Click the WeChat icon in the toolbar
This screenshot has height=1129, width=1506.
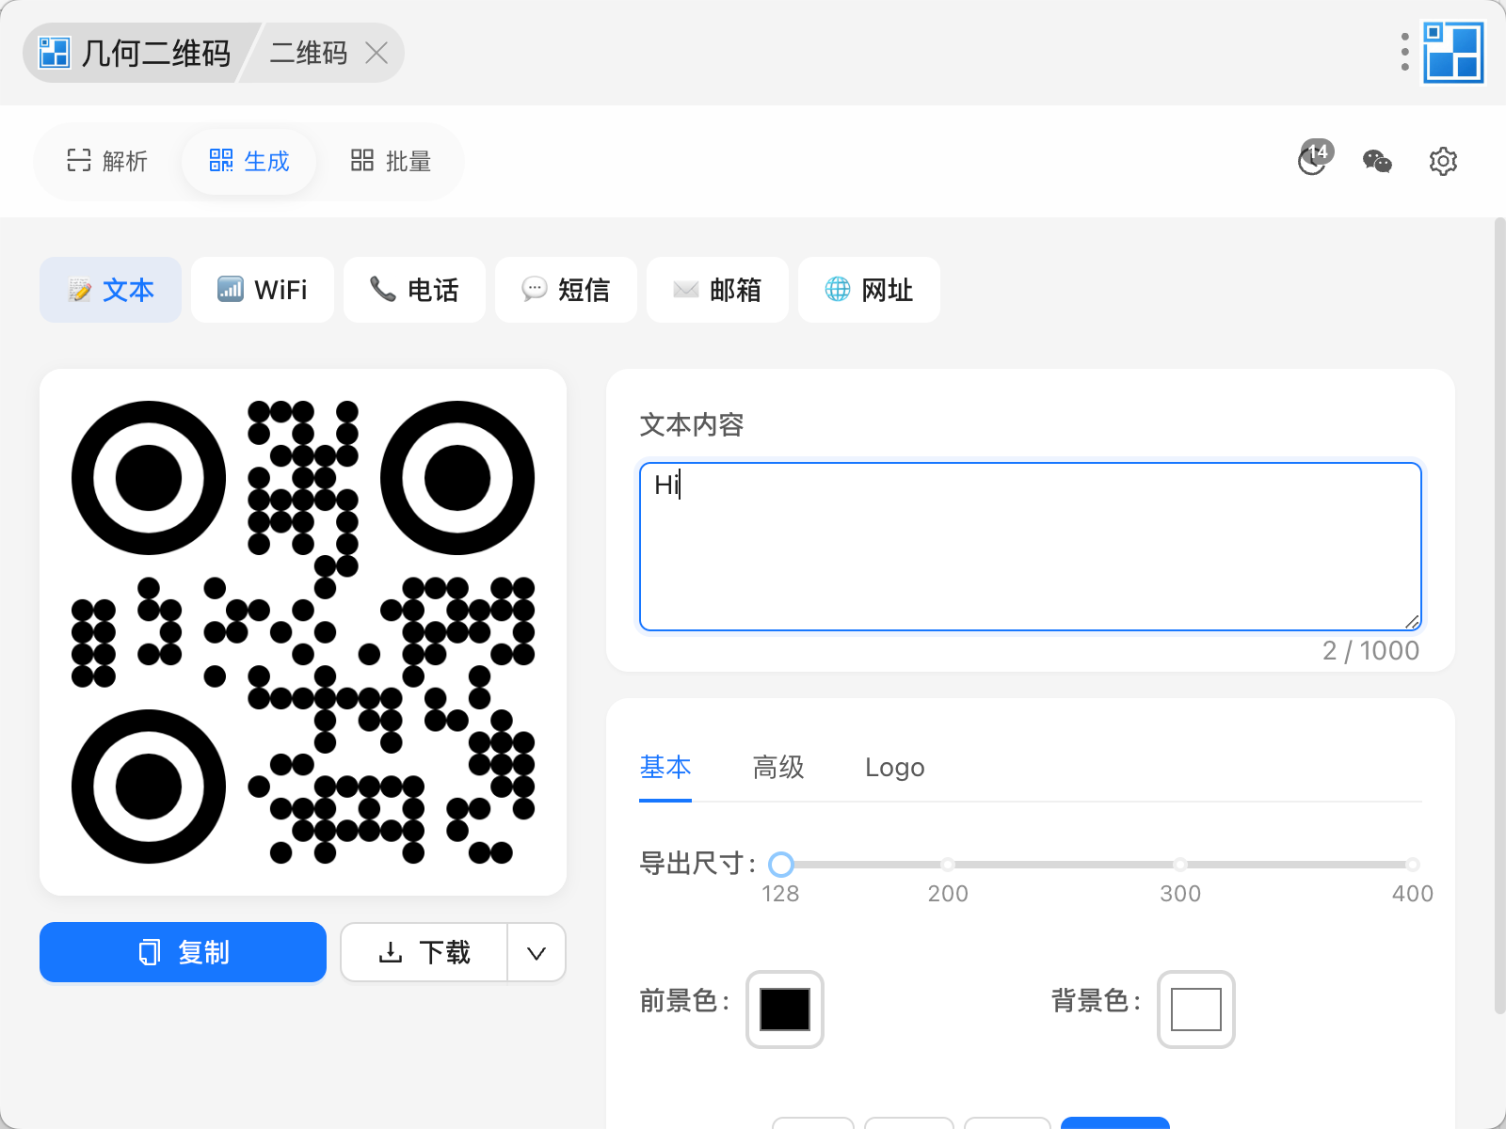click(x=1377, y=161)
